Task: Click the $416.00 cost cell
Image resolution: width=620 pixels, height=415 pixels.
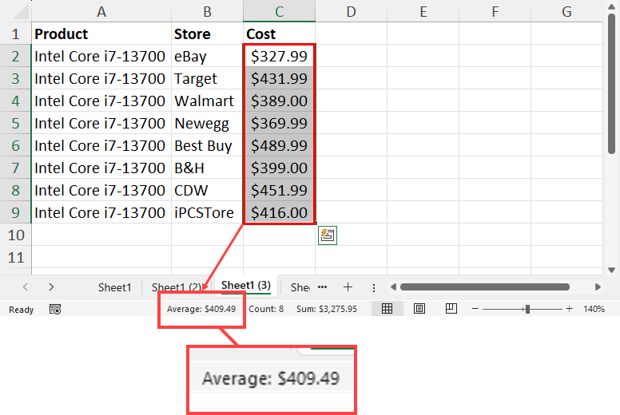Action: (x=279, y=212)
